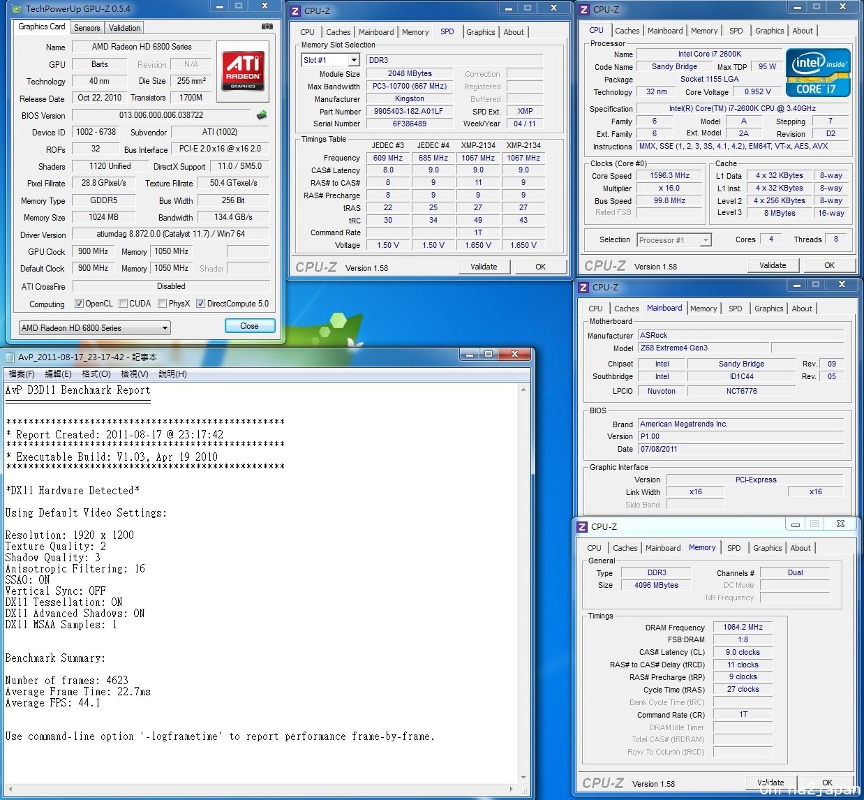Image resolution: width=864 pixels, height=800 pixels.
Task: Switch to the Sensors tab in GPU-Z
Action: point(87,28)
